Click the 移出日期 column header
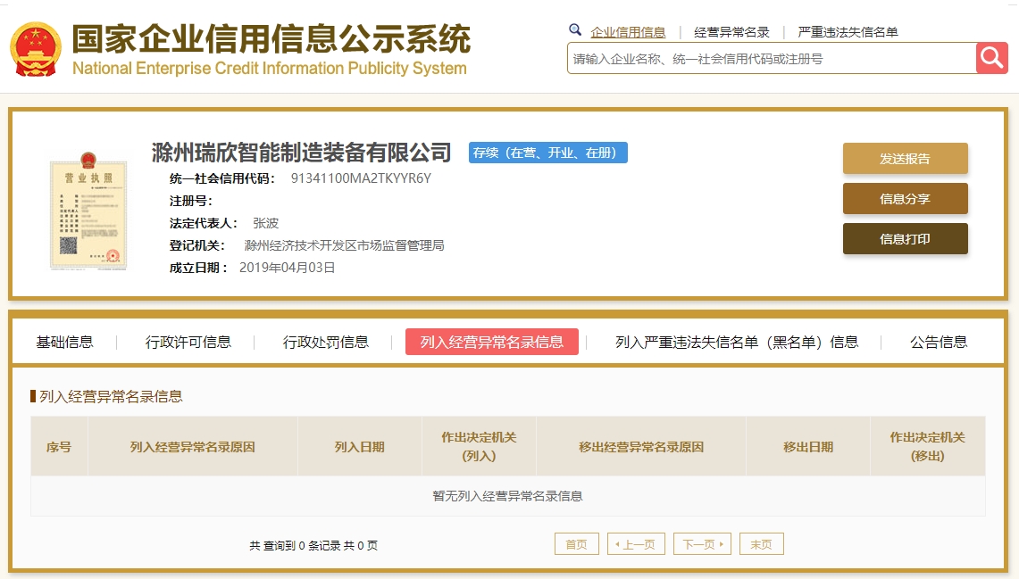The width and height of the screenshot is (1019, 579). [808, 447]
